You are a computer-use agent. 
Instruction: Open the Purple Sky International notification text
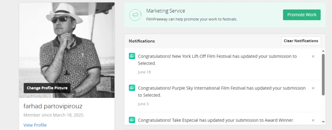point(222,91)
